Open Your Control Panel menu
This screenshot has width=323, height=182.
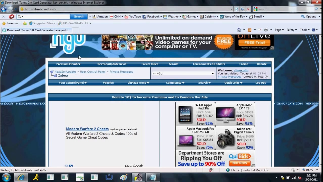click(73, 83)
